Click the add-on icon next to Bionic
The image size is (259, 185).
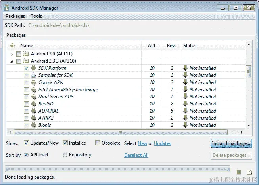[34, 125]
